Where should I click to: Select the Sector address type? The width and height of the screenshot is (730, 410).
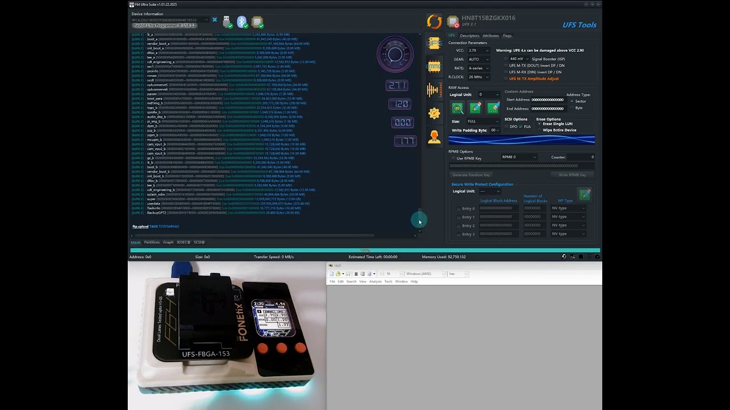coord(572,101)
